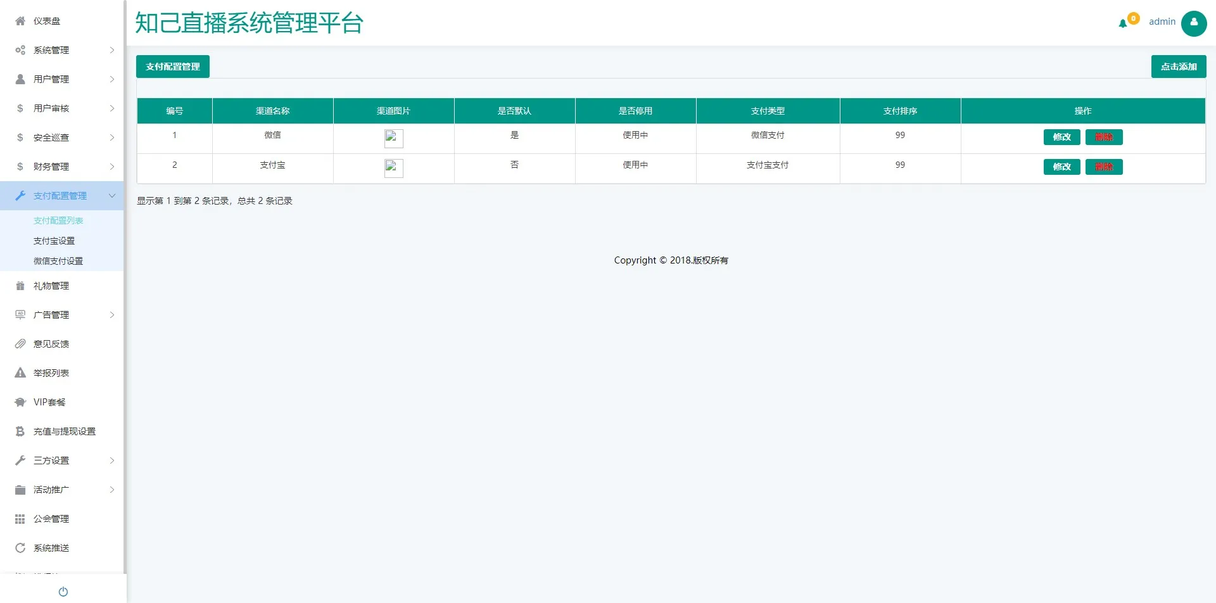
Task: Select 微信支付设置 in the sidebar
Action: (x=58, y=261)
